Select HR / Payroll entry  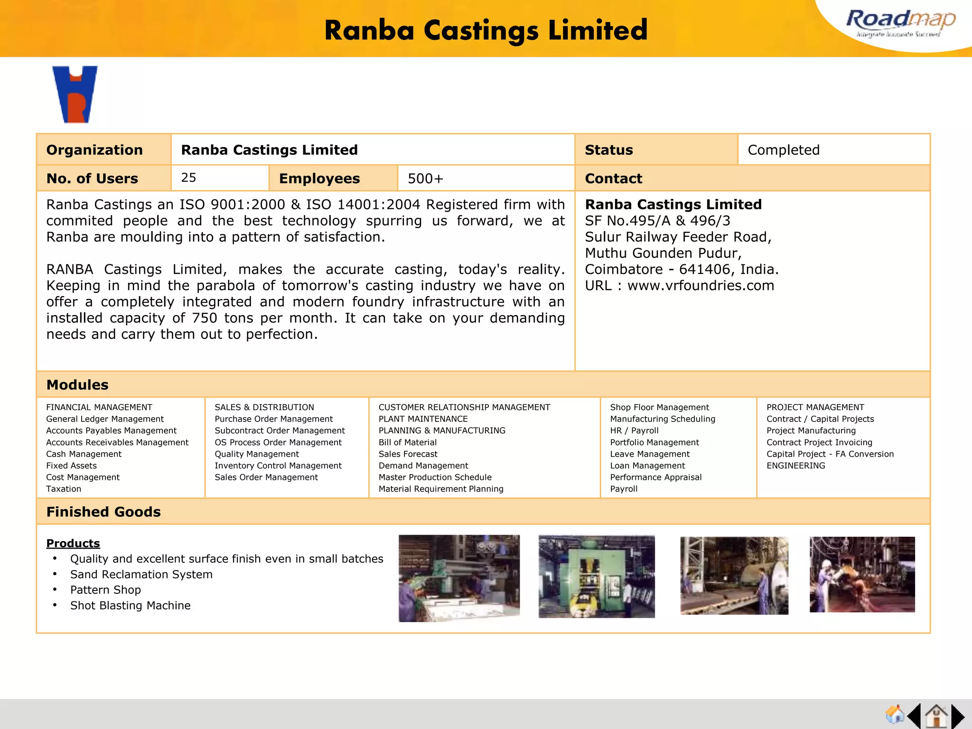coord(635,430)
